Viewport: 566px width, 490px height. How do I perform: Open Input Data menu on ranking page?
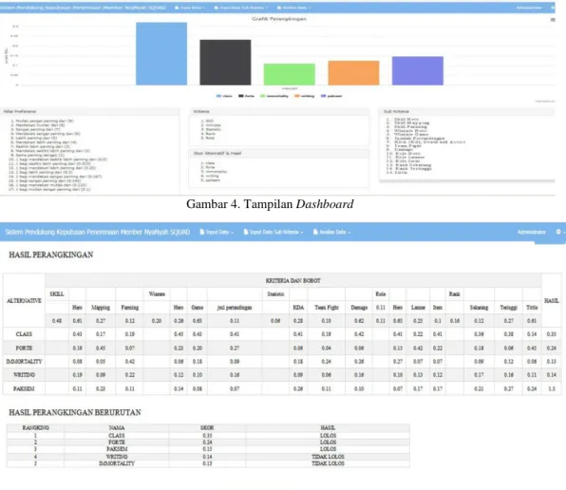217,232
